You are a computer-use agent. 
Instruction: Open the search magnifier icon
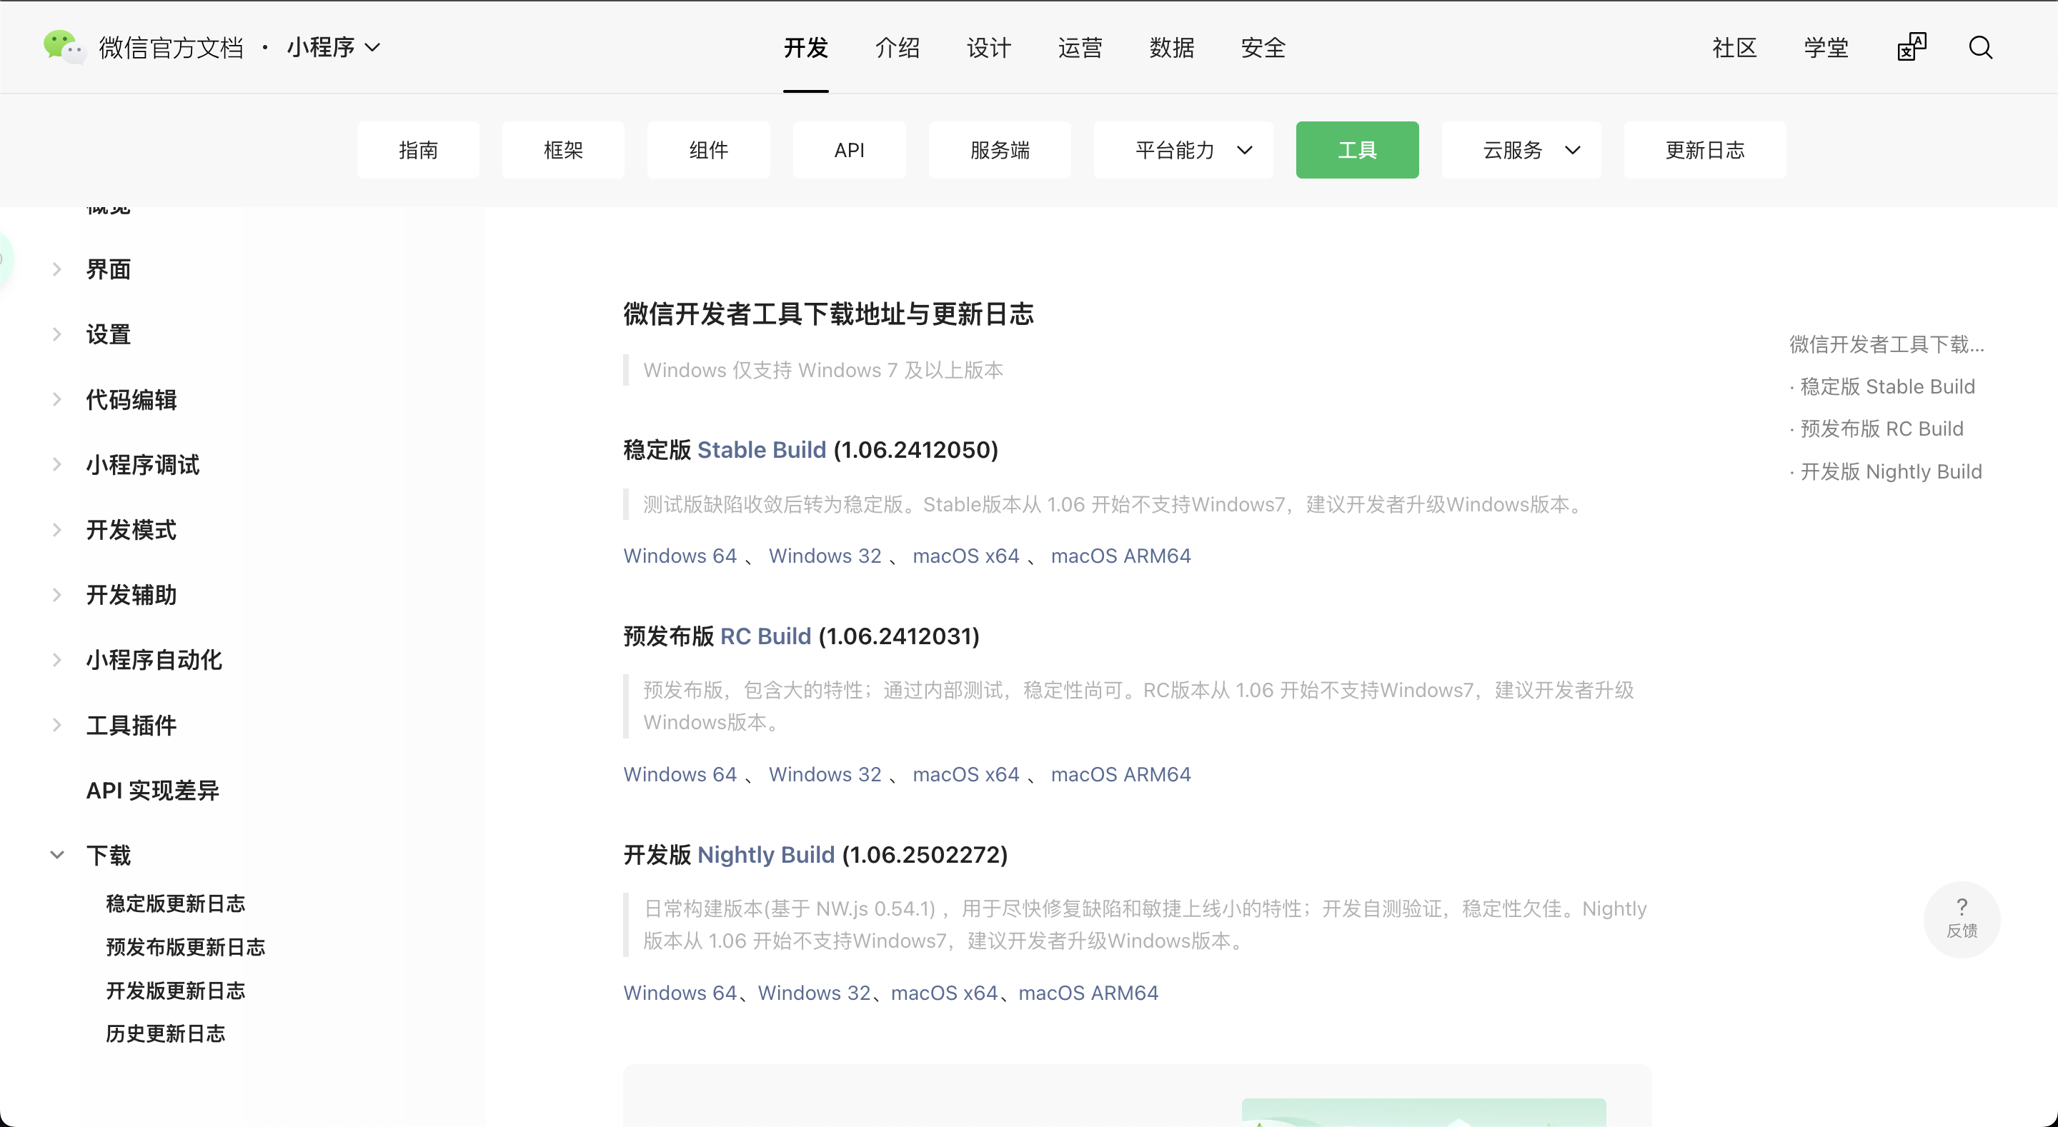click(x=1979, y=48)
